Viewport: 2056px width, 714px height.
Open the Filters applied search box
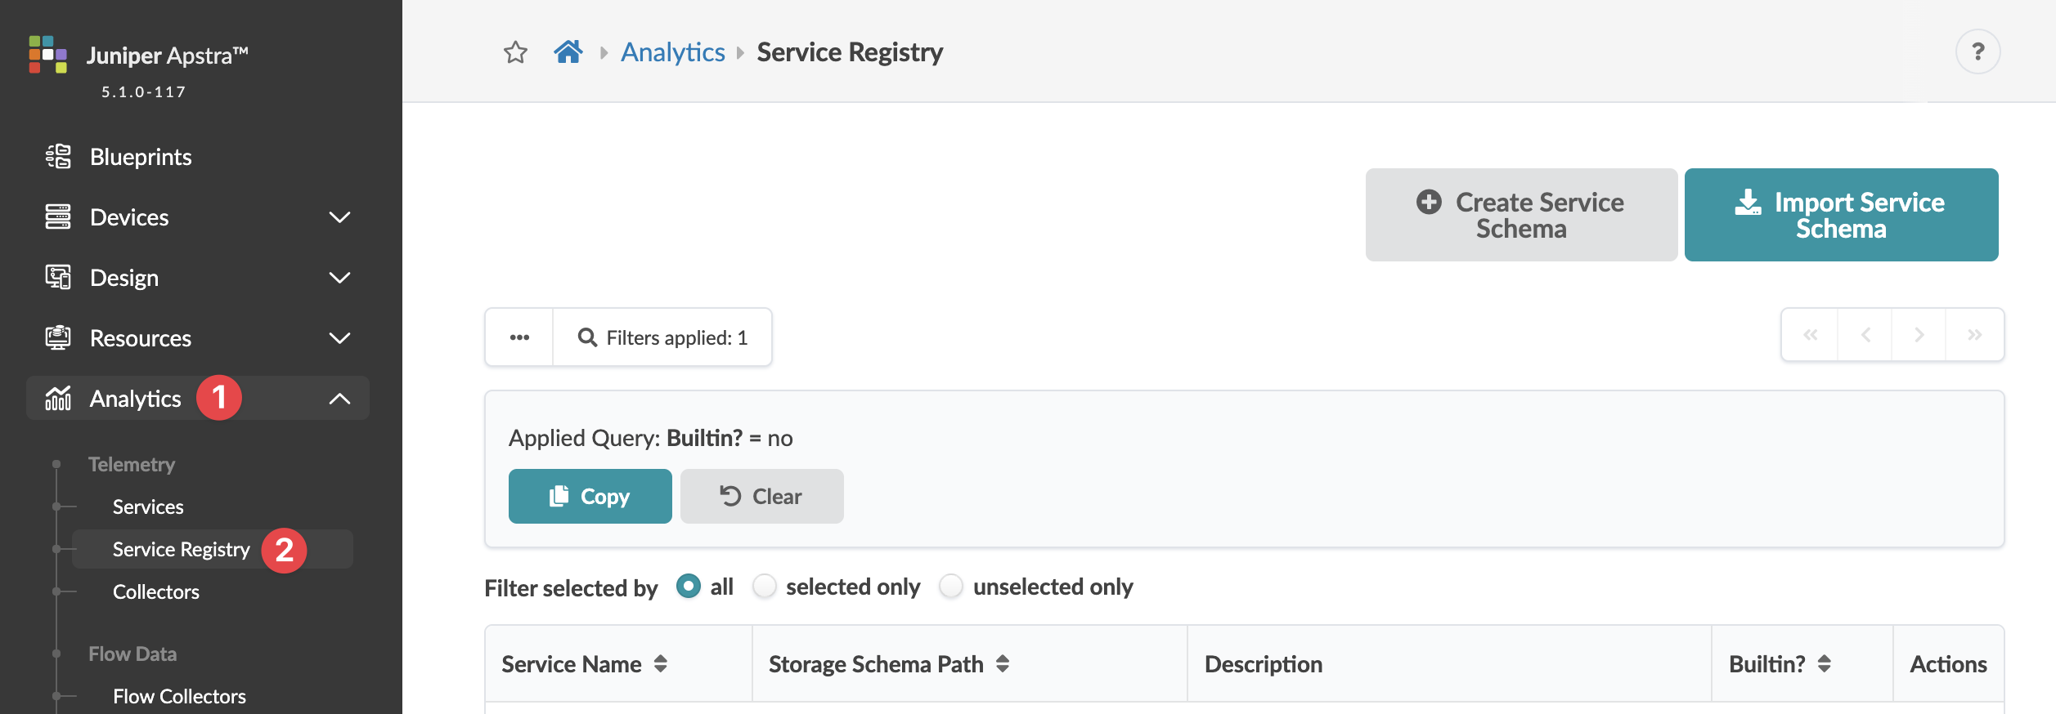click(x=662, y=337)
